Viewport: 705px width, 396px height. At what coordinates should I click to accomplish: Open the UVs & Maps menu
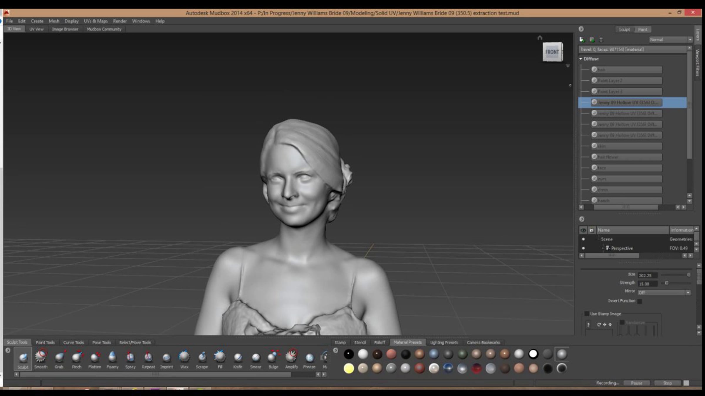coord(96,21)
